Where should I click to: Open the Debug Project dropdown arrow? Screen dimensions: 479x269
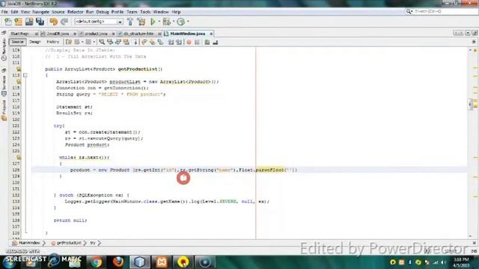click(x=174, y=22)
